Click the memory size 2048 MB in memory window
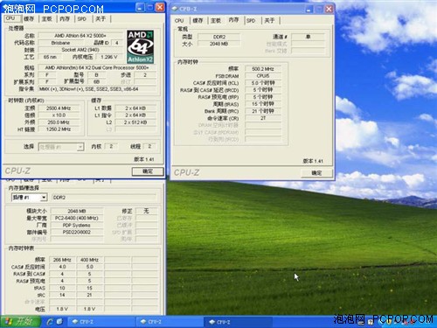 tap(219, 44)
